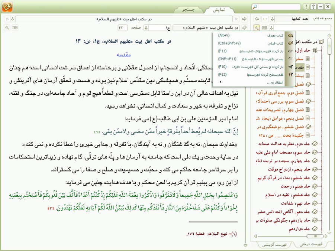This screenshot has height=251, width=335.
Task: Click the left arrow navigation button
Action: (x=257, y=19)
